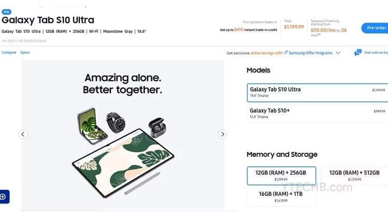Image resolution: width=388 pixels, height=217 pixels.
Task: Expand Samsung Offer Programs chevron
Action: [338, 53]
